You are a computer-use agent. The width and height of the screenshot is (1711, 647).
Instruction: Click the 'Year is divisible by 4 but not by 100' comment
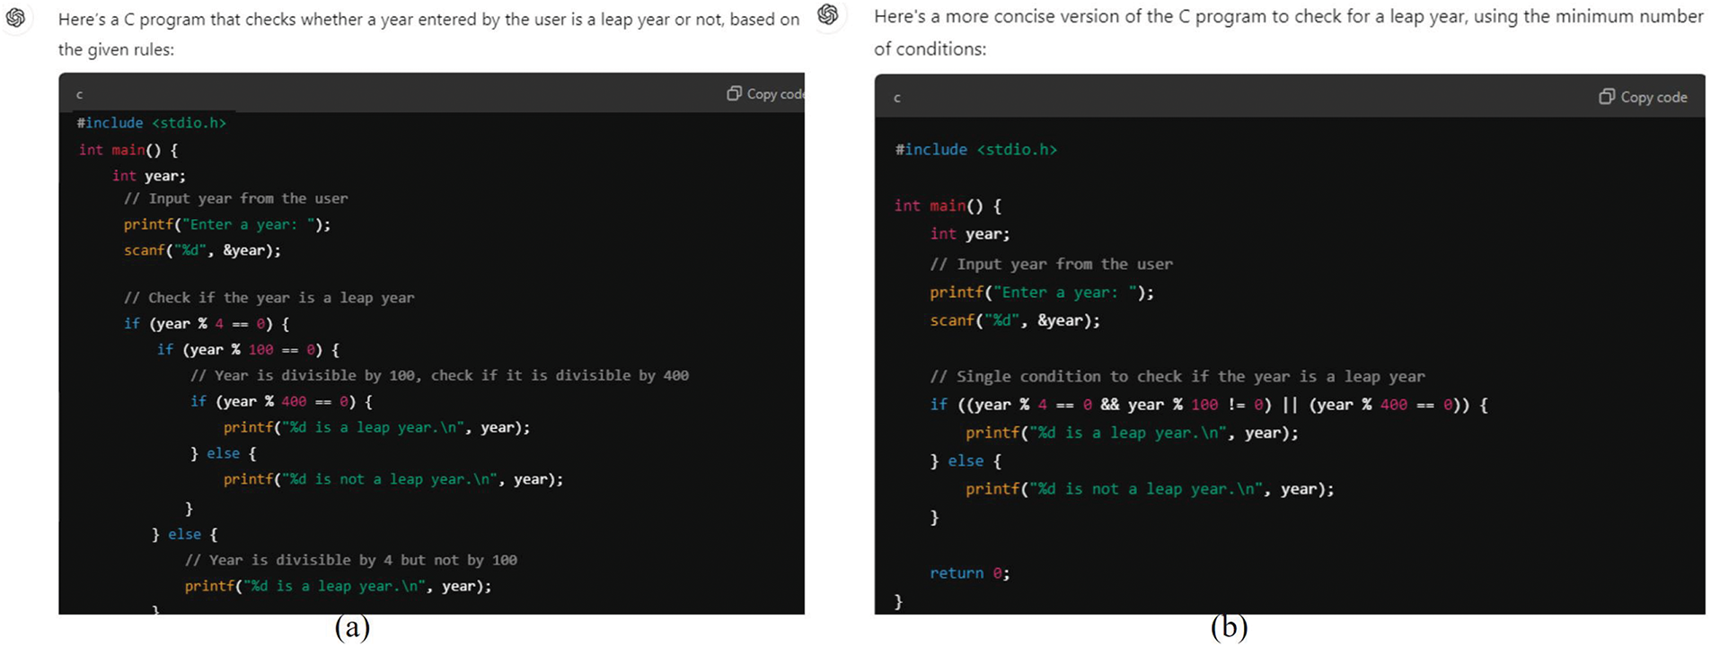(x=350, y=560)
